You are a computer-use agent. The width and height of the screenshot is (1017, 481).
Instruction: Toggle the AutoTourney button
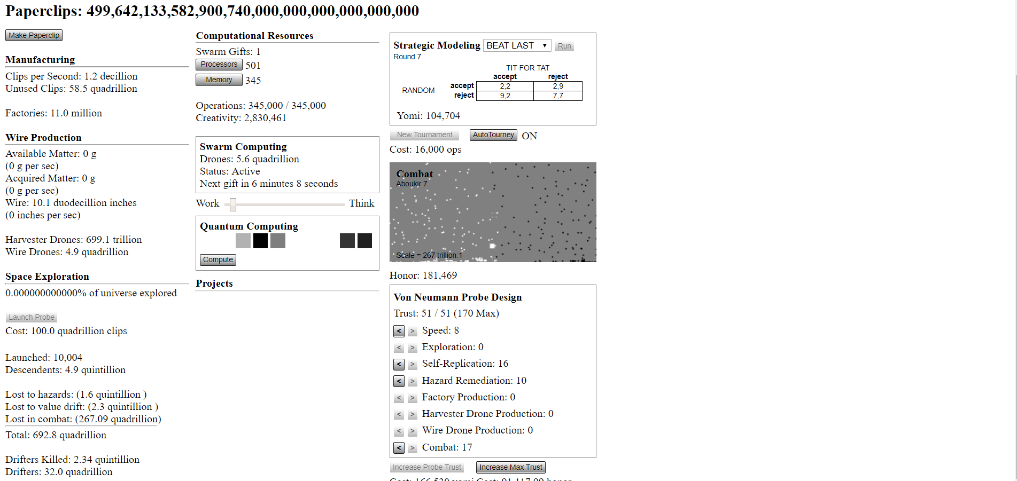click(493, 135)
